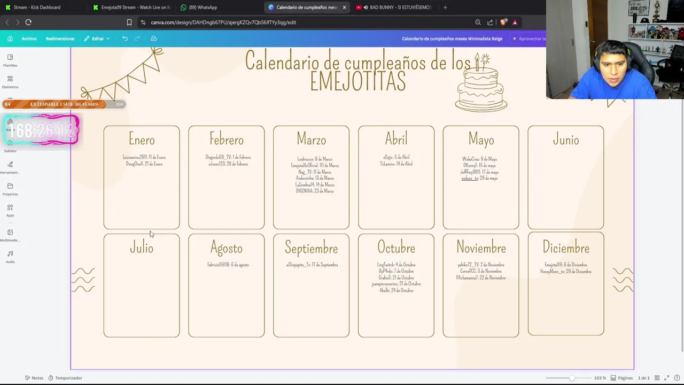This screenshot has height=385, width=684.
Task: Close the Calendario de cumpleaños tab
Action: point(344,7)
